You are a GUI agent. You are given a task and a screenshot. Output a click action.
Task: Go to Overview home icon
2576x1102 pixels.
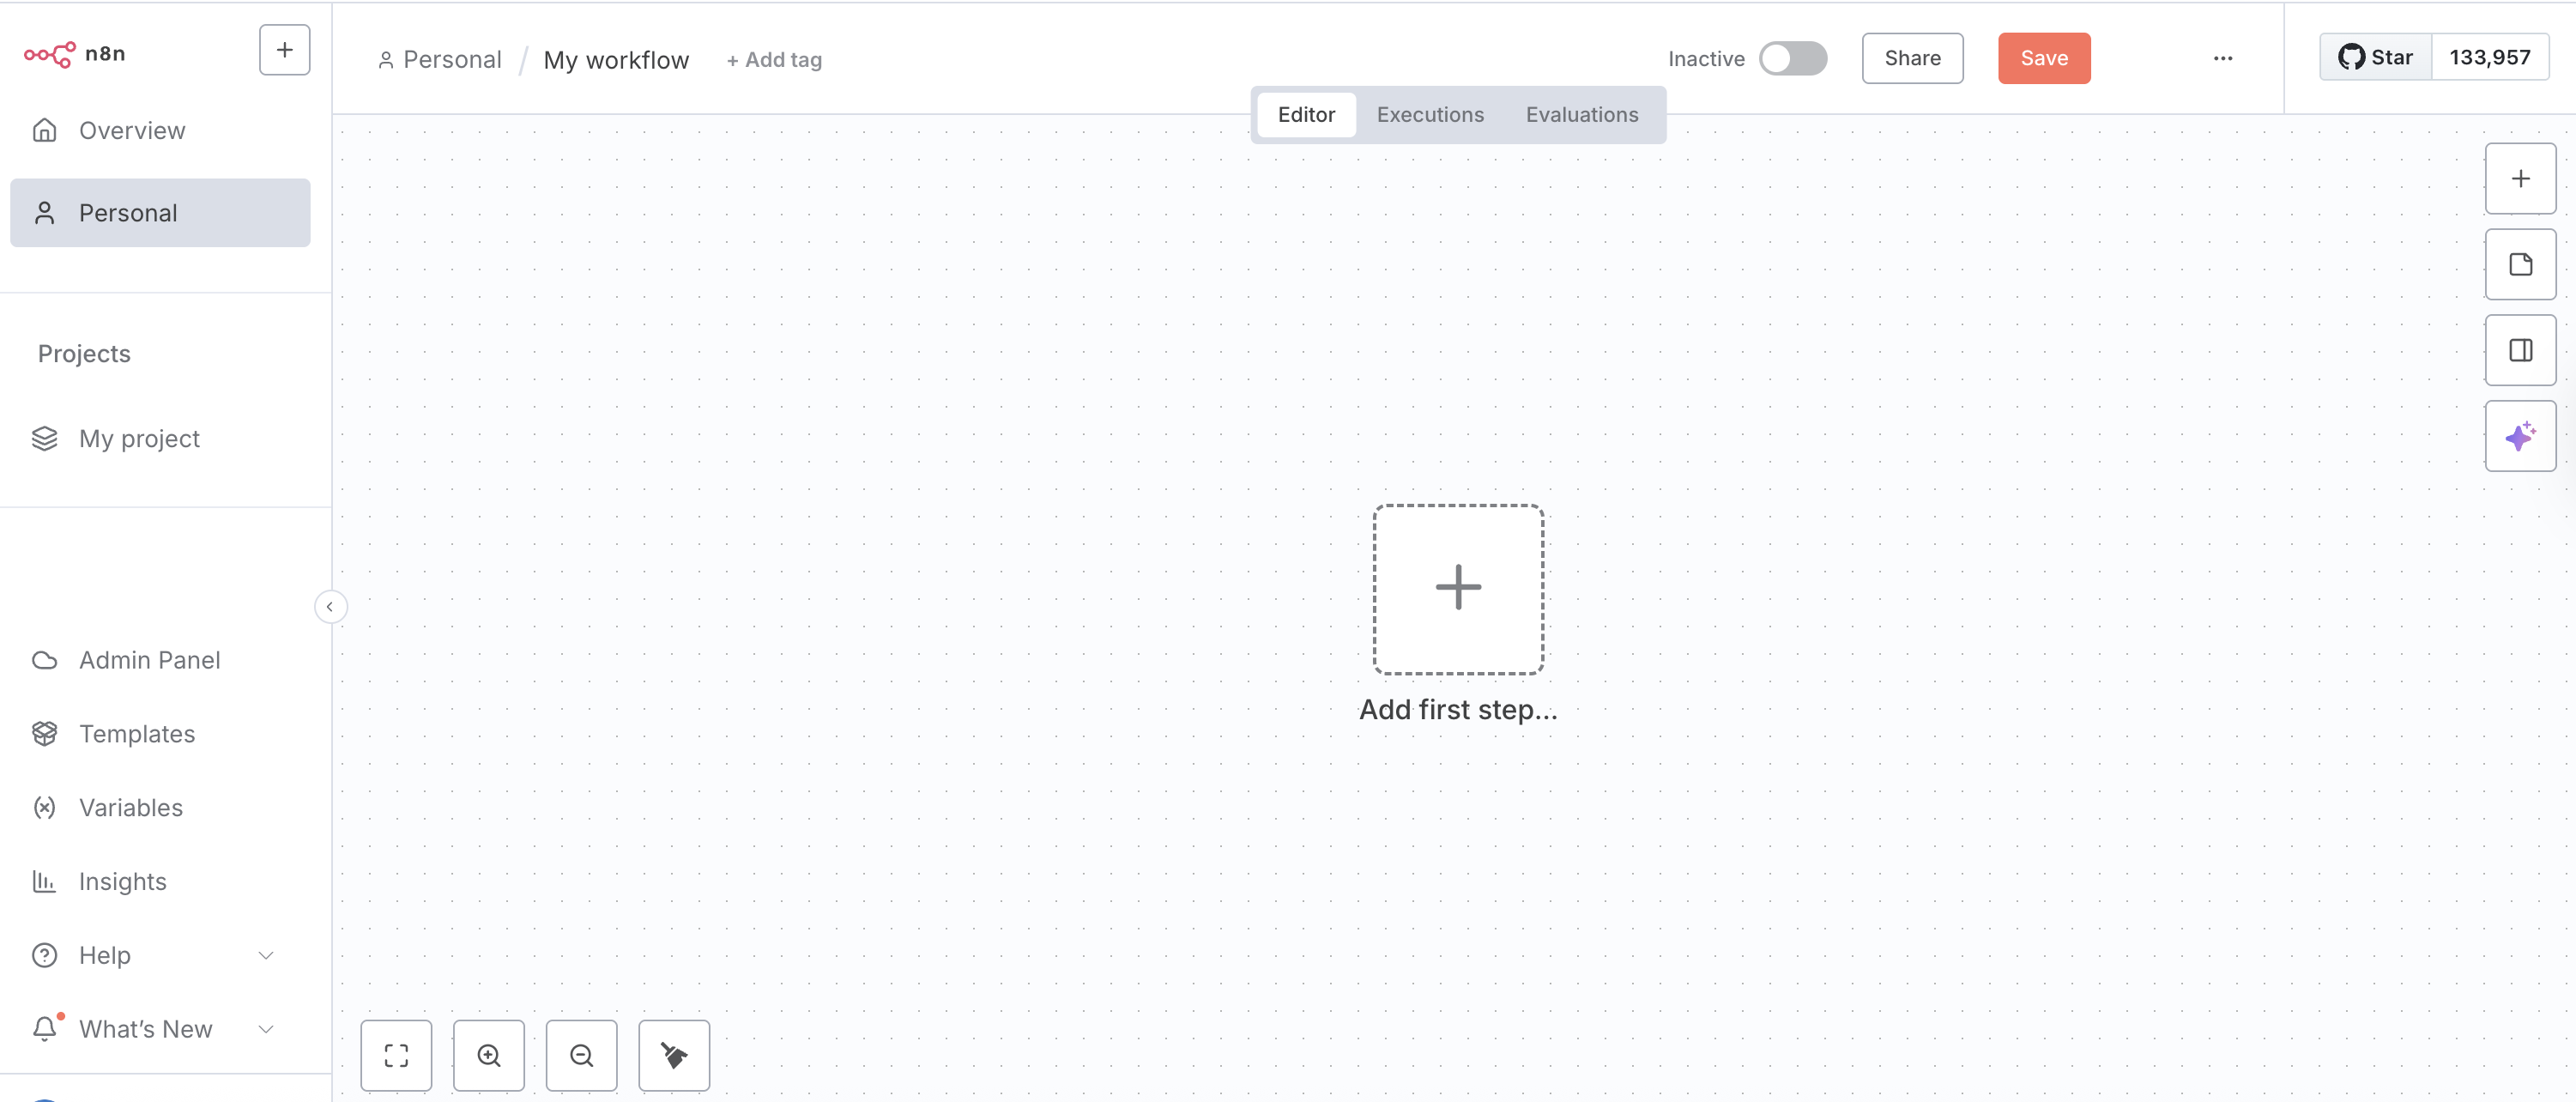point(44,130)
